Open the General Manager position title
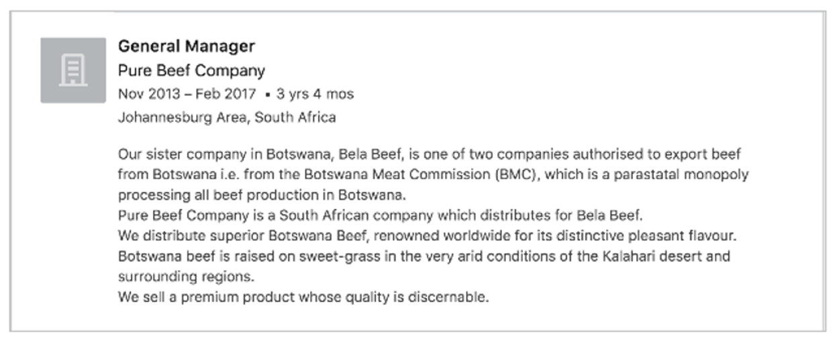The image size is (833, 345). 187,46
